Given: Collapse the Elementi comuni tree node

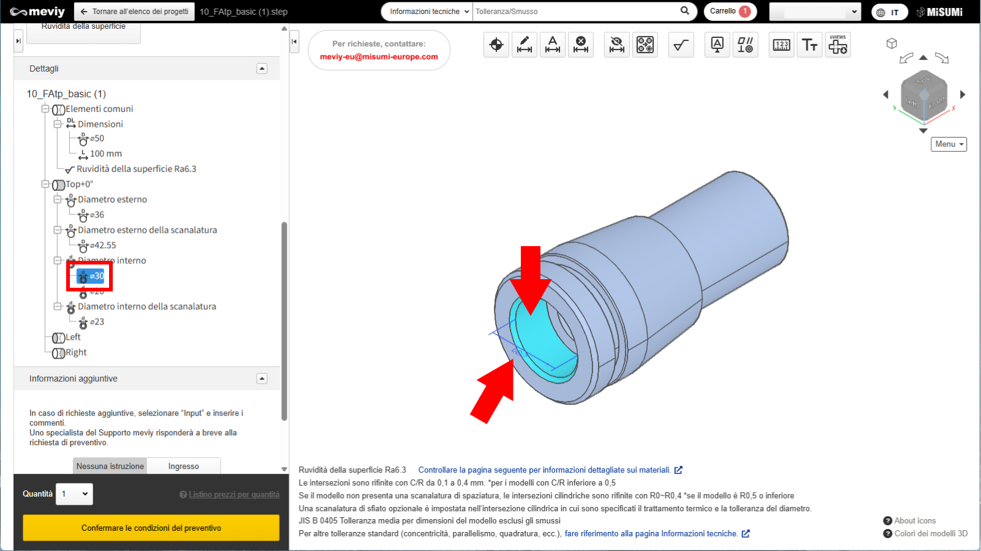Looking at the screenshot, I should coord(45,109).
